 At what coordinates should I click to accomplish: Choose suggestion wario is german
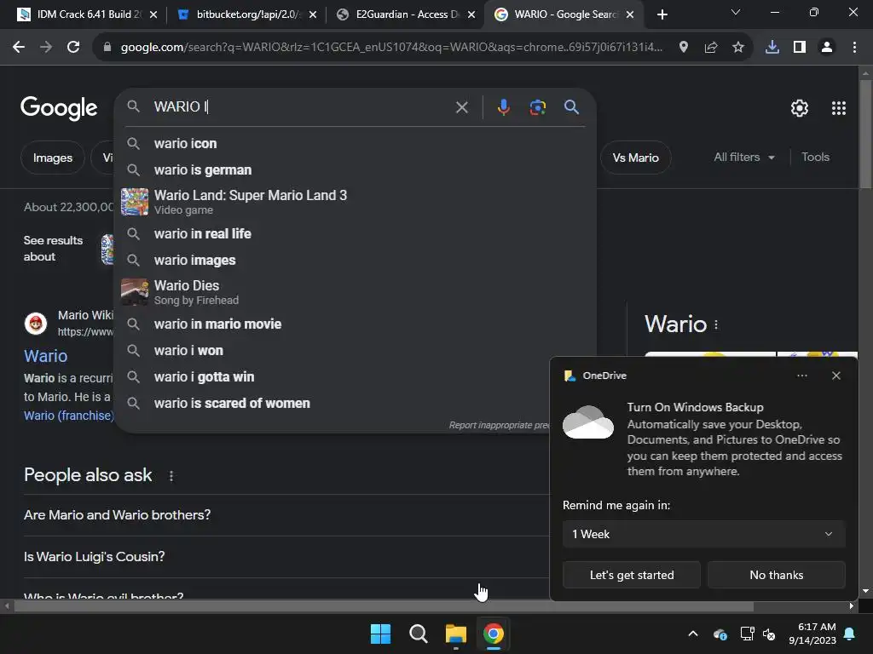pos(355,170)
